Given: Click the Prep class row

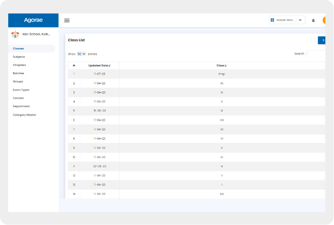Looking at the screenshot, I should click(222, 74).
